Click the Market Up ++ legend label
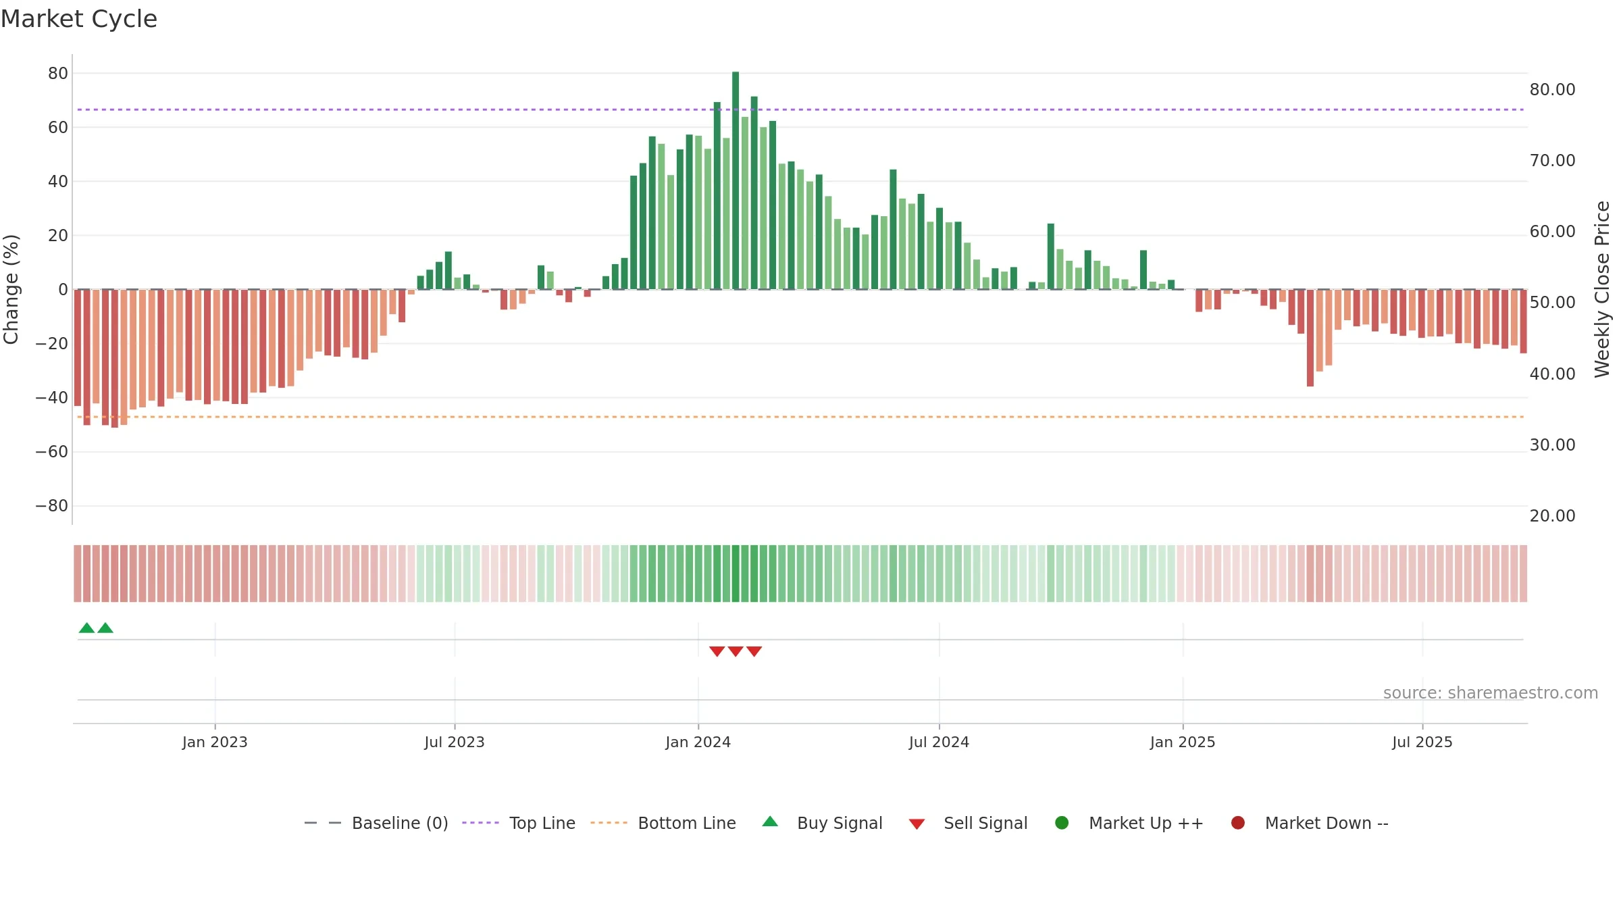This screenshot has height=912, width=1621. pyautogui.click(x=1146, y=823)
